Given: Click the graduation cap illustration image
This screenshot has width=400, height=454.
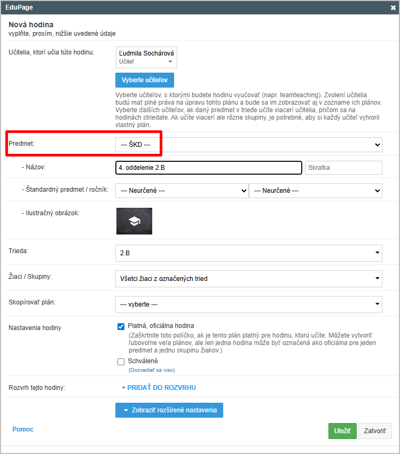Looking at the screenshot, I should point(134,221).
